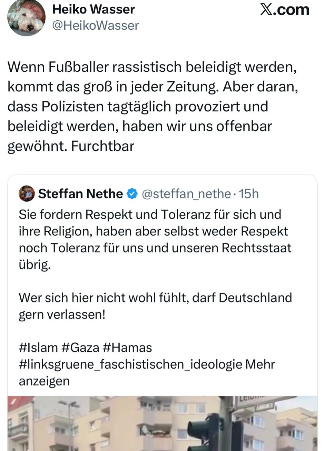Click the @steffan_nethe handle
Viewport: 325px width, 451px height.
[186, 194]
